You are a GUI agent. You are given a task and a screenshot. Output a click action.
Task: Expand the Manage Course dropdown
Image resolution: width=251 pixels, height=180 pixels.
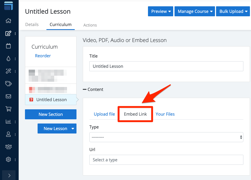pyautogui.click(x=194, y=12)
